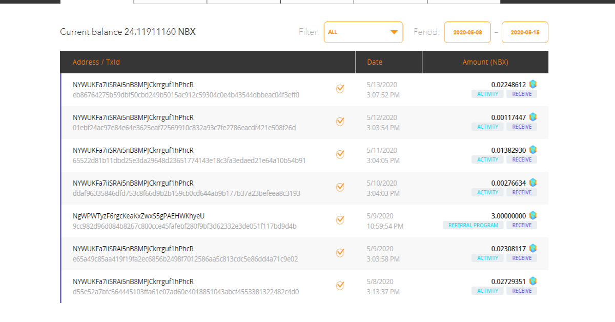This screenshot has height=322, width=615.
Task: Click the amount 3.00000000
Action: pyautogui.click(x=508, y=216)
